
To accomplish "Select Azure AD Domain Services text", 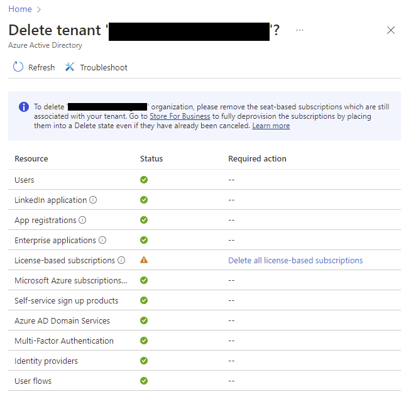I will [62, 320].
